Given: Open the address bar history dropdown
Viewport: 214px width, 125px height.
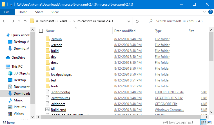Looking at the screenshot, I should (129, 21).
